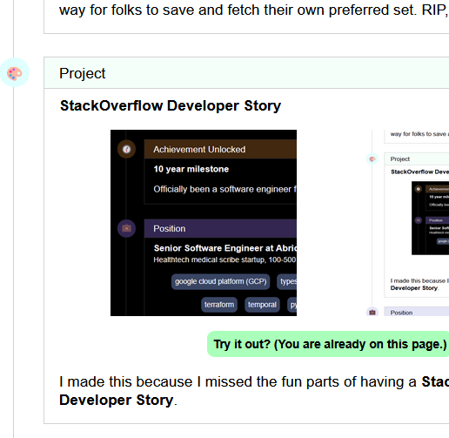449x438 pixels.
Task: Click the Project card header
Action: coord(246,73)
